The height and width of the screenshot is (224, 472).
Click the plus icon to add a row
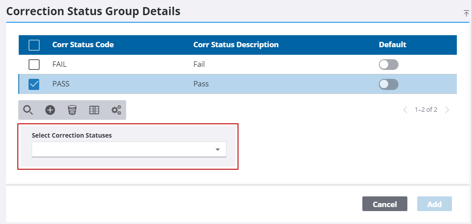click(x=50, y=110)
